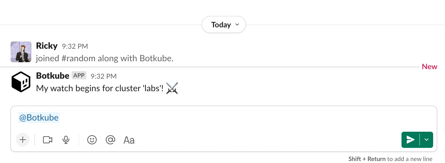The image size is (445, 163).
Task: Open Botkube's profile from sender name
Action: [x=53, y=76]
